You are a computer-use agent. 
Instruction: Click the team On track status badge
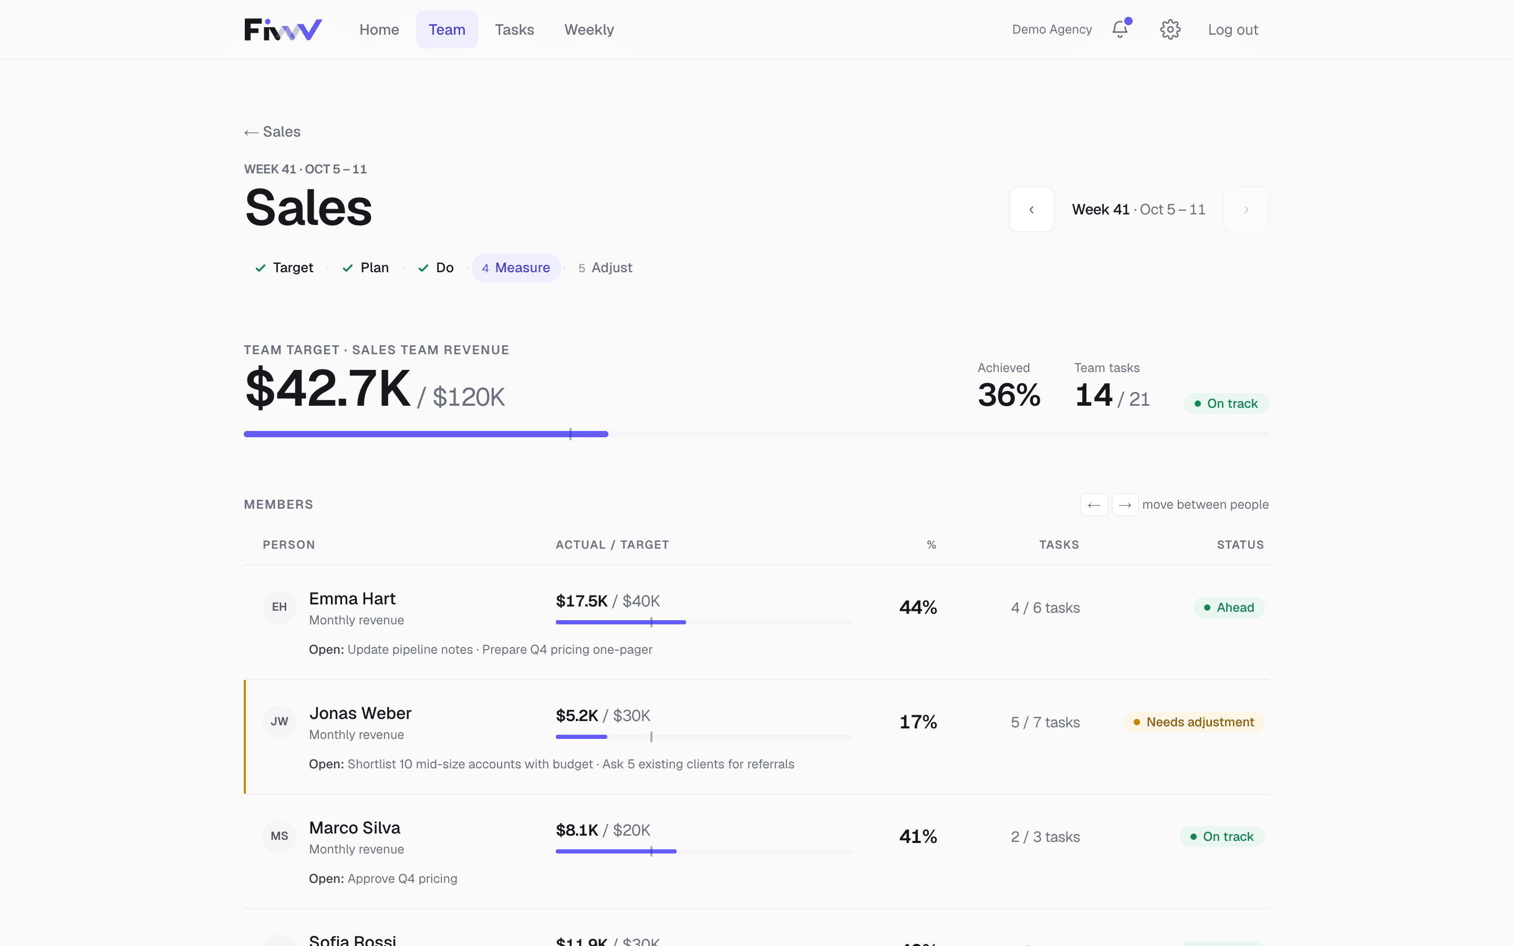(1226, 404)
